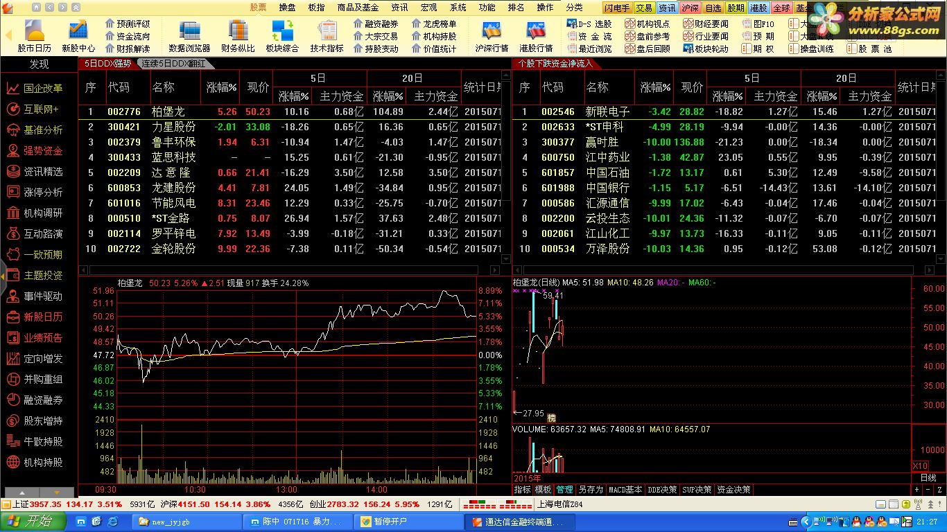
Task: Open 港股行情 Hong Kong quotes
Action: pyautogui.click(x=536, y=36)
